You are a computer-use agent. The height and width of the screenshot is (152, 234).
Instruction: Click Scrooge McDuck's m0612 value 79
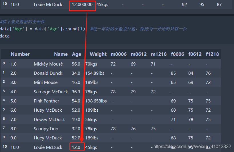click(x=133, y=92)
